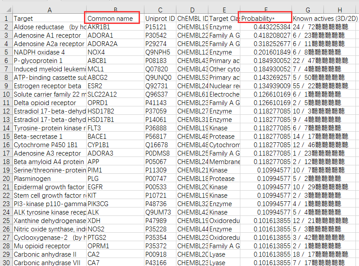Click the Target header cell

pyautogui.click(x=49, y=19)
